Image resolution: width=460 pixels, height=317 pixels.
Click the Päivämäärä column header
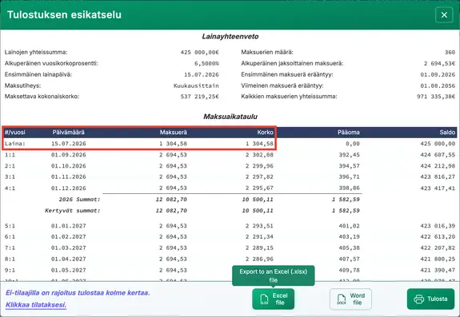point(68,133)
